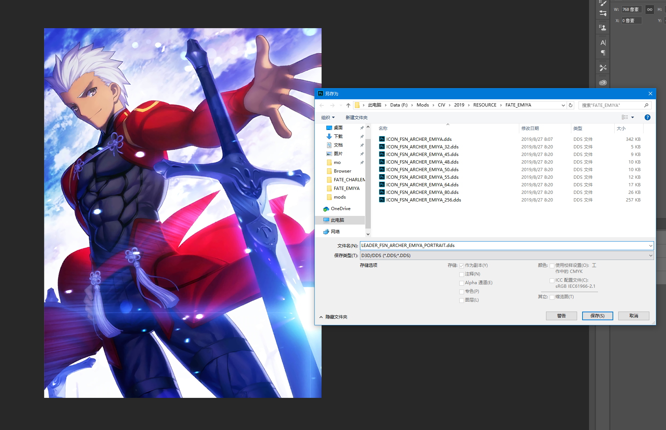Click the Documents (文档) icon in the sidebar
666x430 pixels.
click(329, 145)
